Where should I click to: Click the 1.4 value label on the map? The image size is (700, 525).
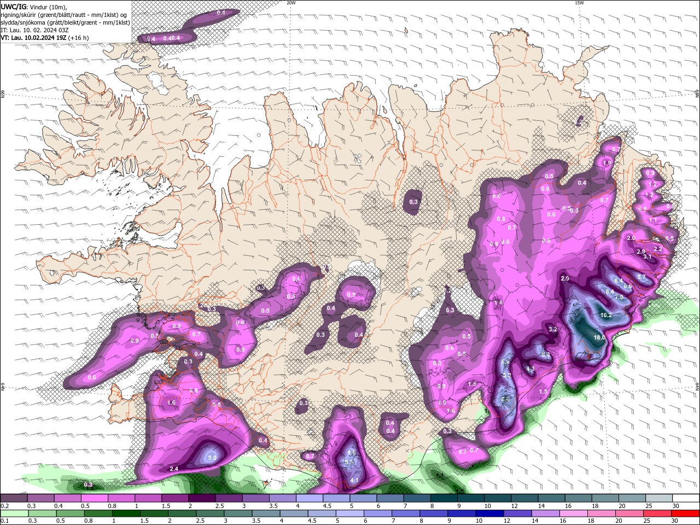pos(498,302)
